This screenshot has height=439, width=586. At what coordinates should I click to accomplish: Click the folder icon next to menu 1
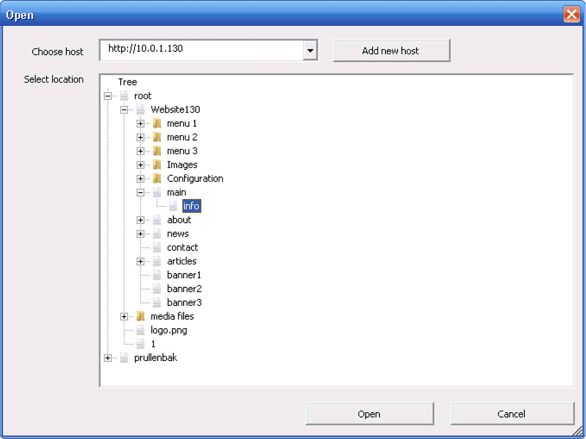(x=157, y=123)
